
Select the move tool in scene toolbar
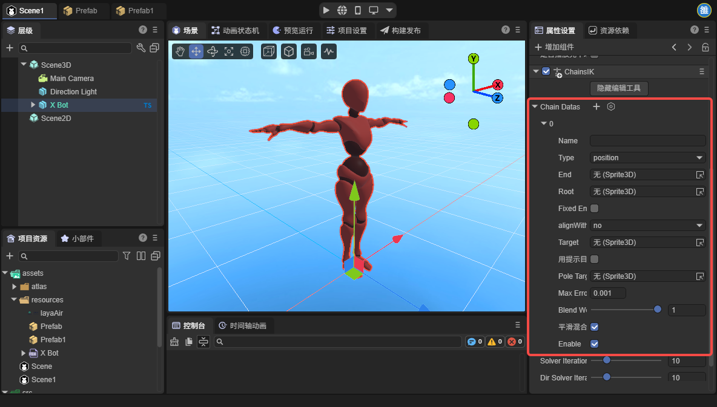[x=196, y=51]
